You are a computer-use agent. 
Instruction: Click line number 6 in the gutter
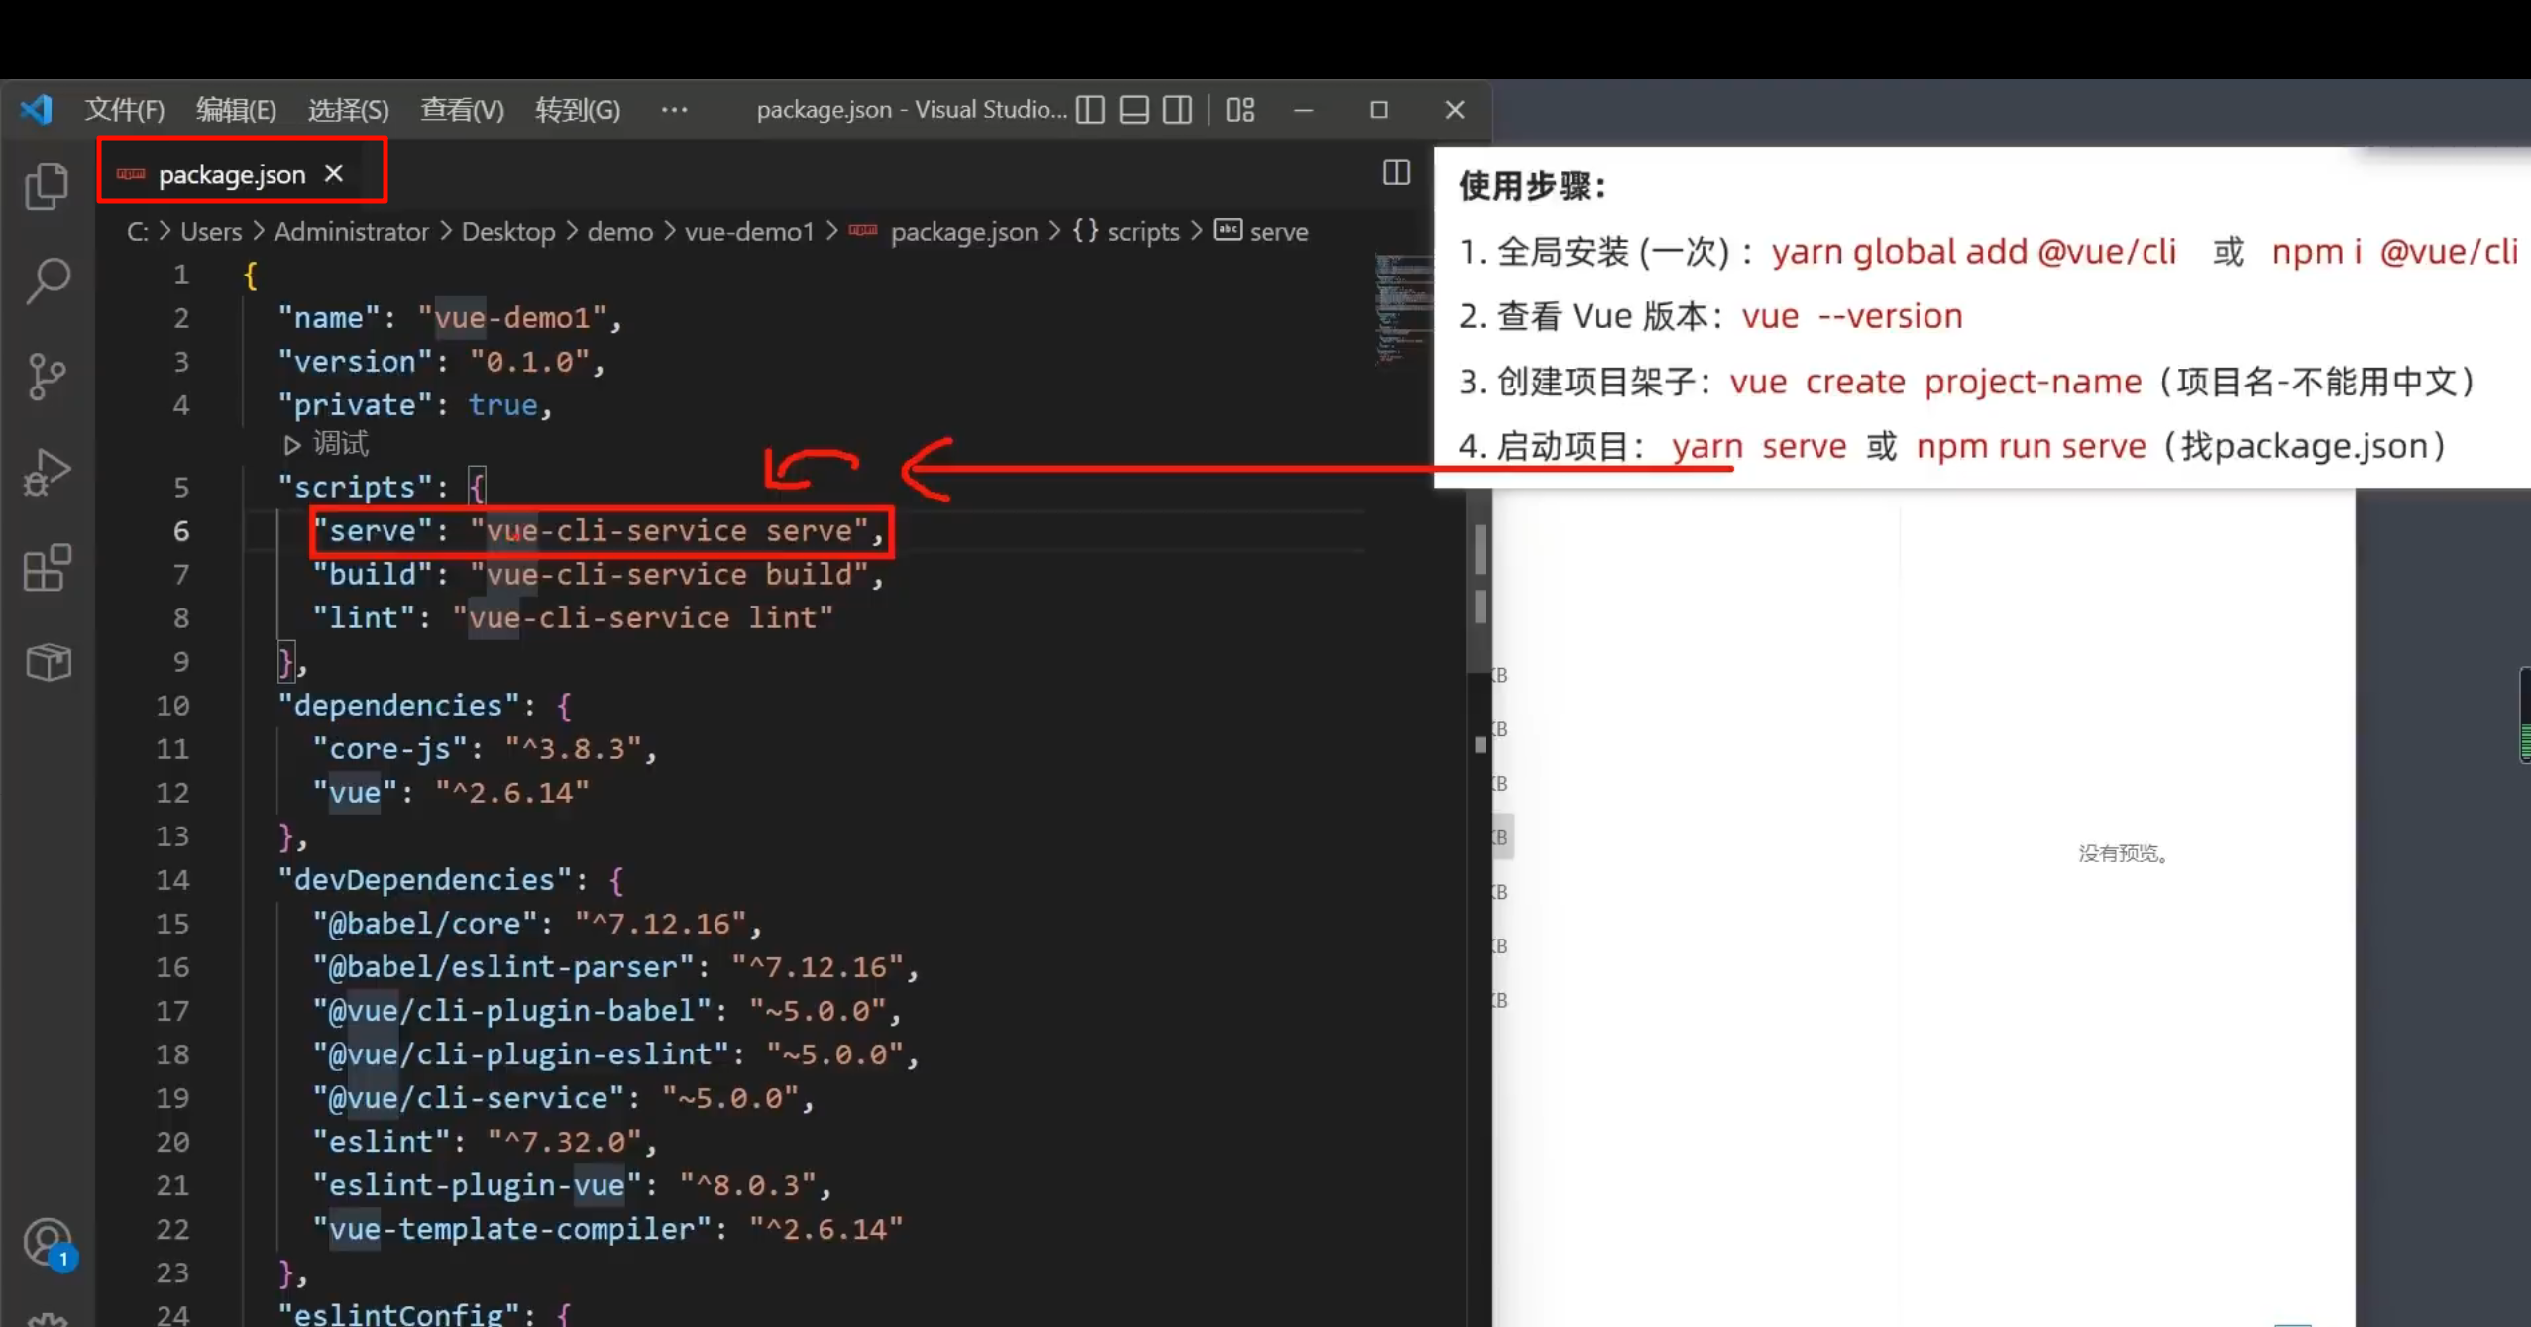click(x=181, y=531)
